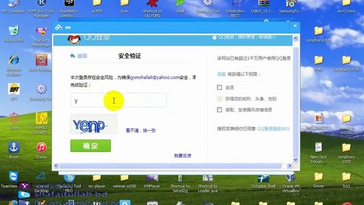
Task: Click the QQ penguin logo
Action: pos(74,39)
